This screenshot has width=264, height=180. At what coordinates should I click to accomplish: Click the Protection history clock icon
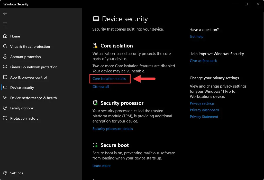tap(5, 118)
